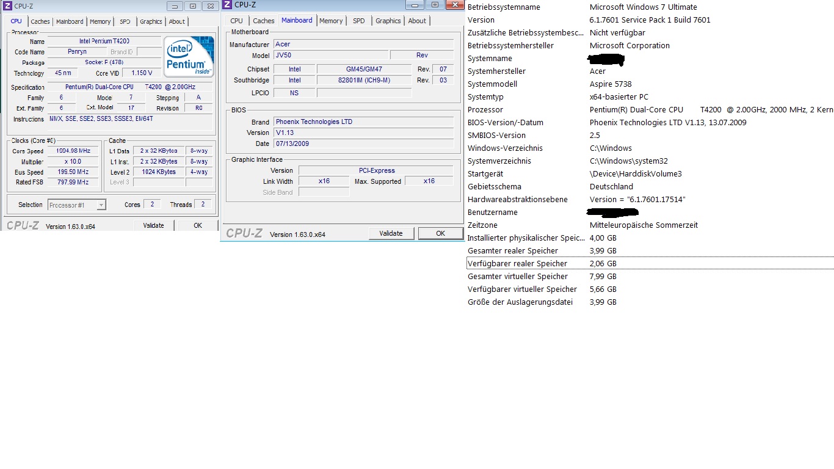The height and width of the screenshot is (469, 834).
Task: Click the BIOS Date field '07/13/2009'
Action: tap(363, 144)
